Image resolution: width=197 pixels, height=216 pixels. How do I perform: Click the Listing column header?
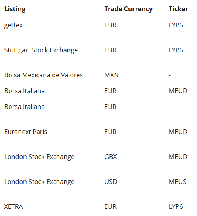click(15, 9)
